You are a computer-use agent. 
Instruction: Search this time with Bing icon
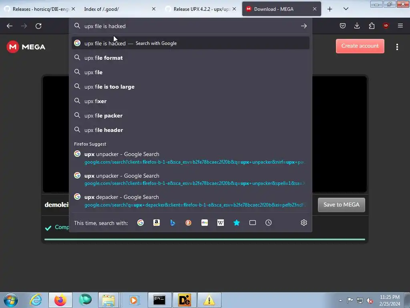point(172,223)
